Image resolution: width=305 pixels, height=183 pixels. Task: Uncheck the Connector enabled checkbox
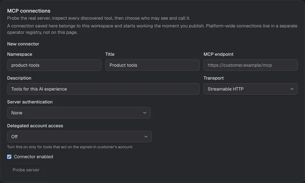9,157
